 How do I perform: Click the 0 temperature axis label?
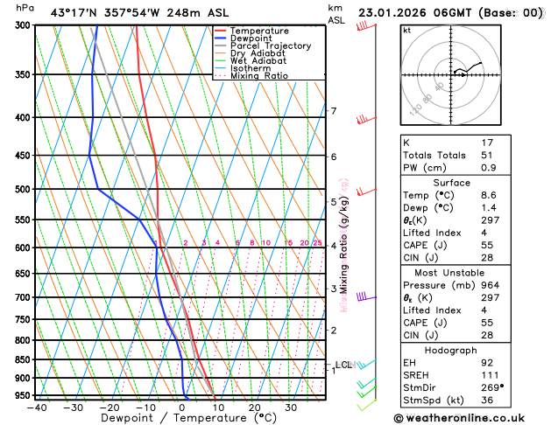coord(181,408)
